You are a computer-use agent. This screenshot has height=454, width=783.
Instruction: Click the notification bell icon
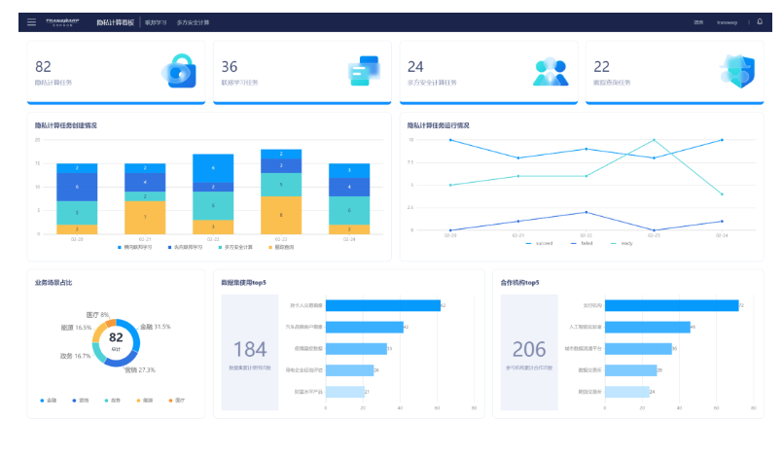[x=760, y=21]
